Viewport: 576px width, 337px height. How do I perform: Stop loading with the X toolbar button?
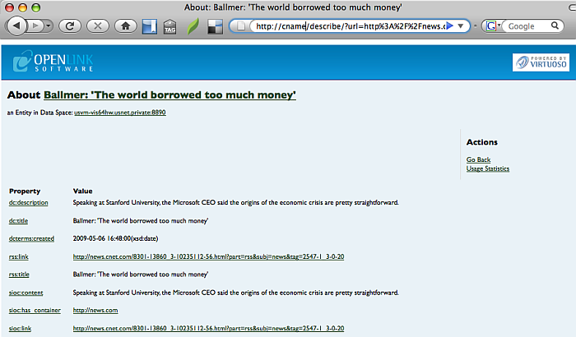[98, 25]
